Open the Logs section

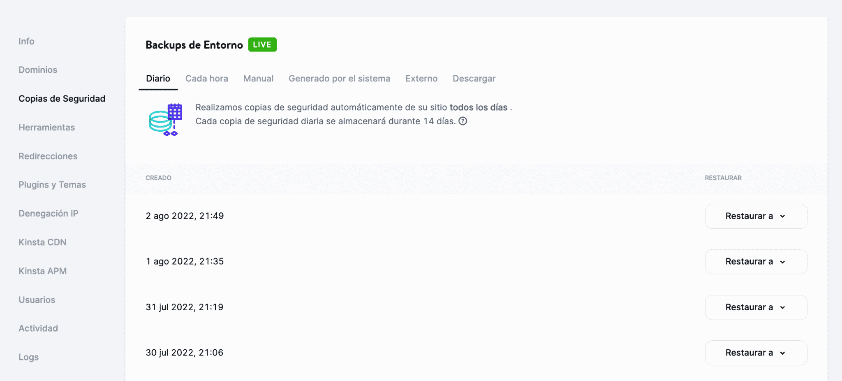[28, 357]
